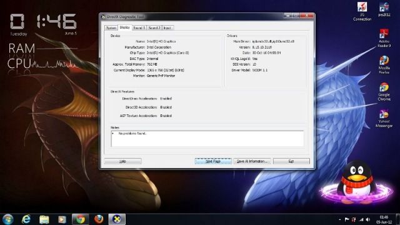Select DirectX Diagnostic Tool taskbar icon
Image resolution: width=400 pixels, height=225 pixels.
tap(117, 219)
